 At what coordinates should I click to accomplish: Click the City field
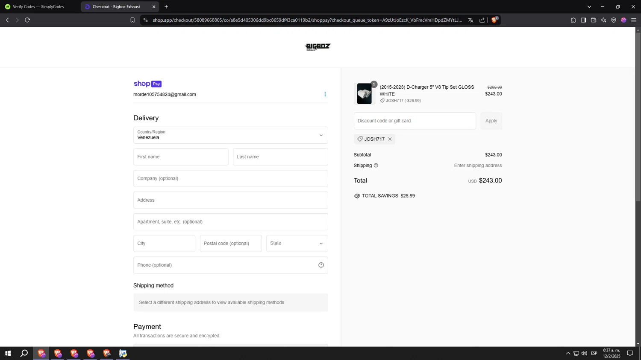[x=164, y=244]
